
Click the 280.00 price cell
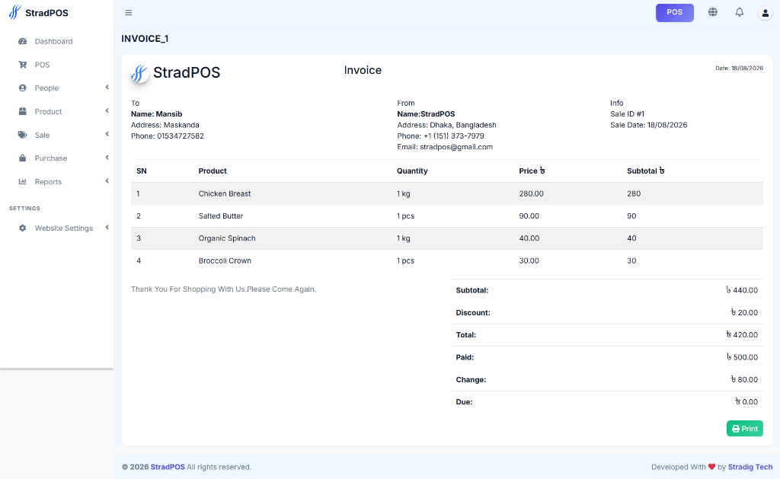531,193
